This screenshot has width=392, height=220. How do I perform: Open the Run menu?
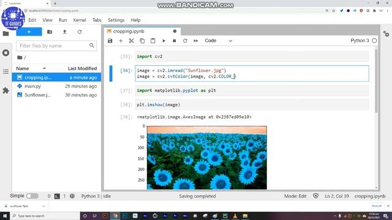coord(62,20)
